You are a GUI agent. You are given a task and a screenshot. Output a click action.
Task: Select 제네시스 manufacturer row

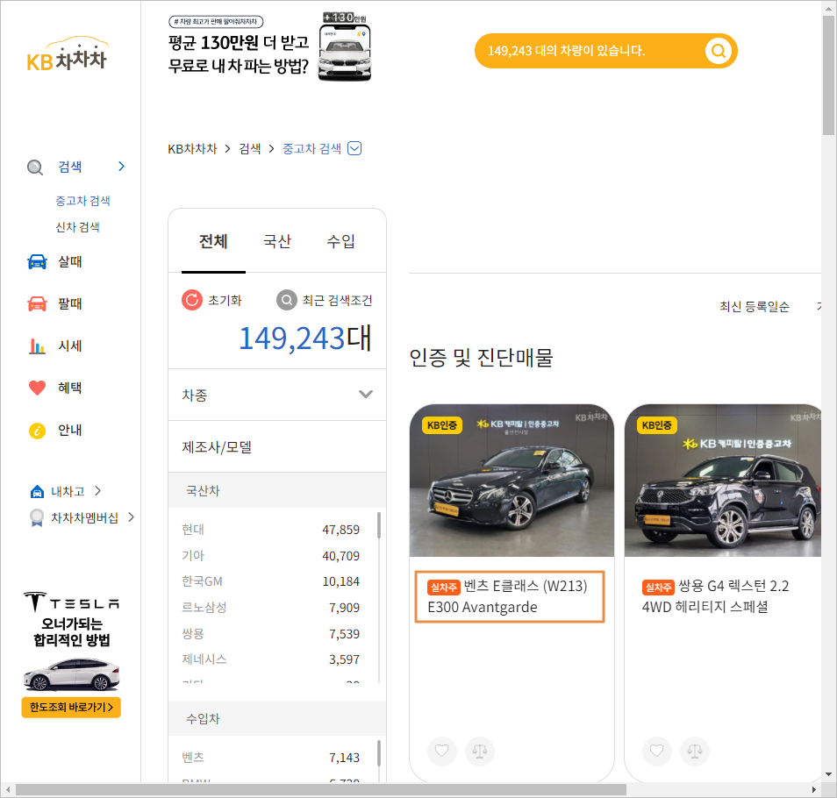(270, 659)
